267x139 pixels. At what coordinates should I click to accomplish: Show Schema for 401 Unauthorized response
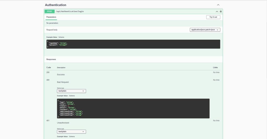(72, 137)
